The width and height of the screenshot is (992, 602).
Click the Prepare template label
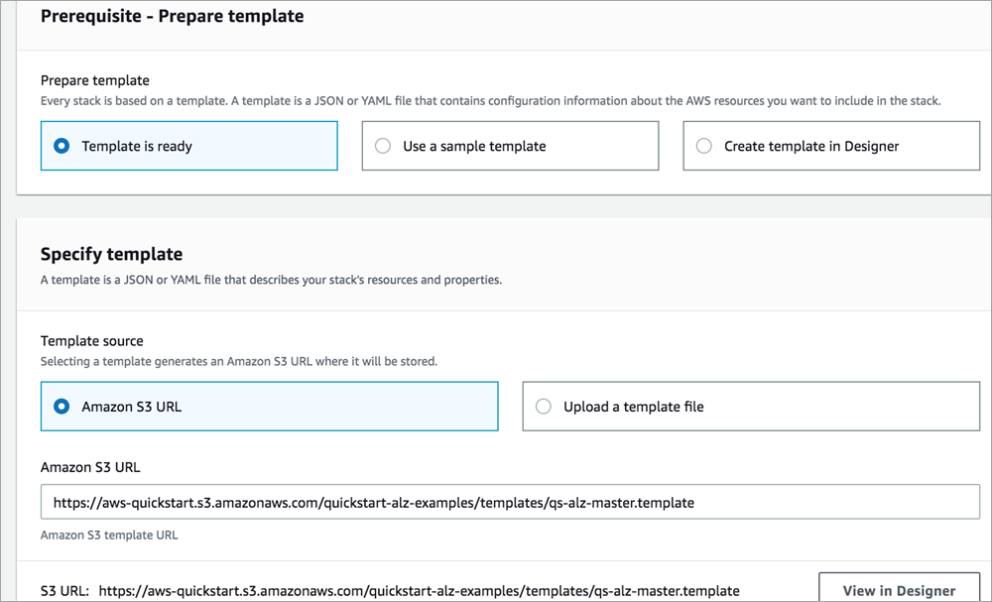click(x=95, y=80)
